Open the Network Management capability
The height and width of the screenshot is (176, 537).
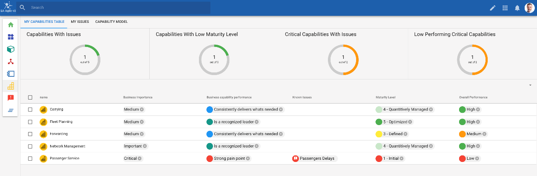tap(67, 146)
